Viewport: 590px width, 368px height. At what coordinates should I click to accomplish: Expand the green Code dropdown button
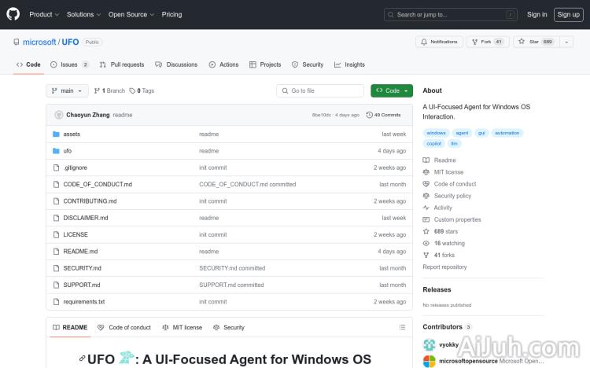[392, 91]
